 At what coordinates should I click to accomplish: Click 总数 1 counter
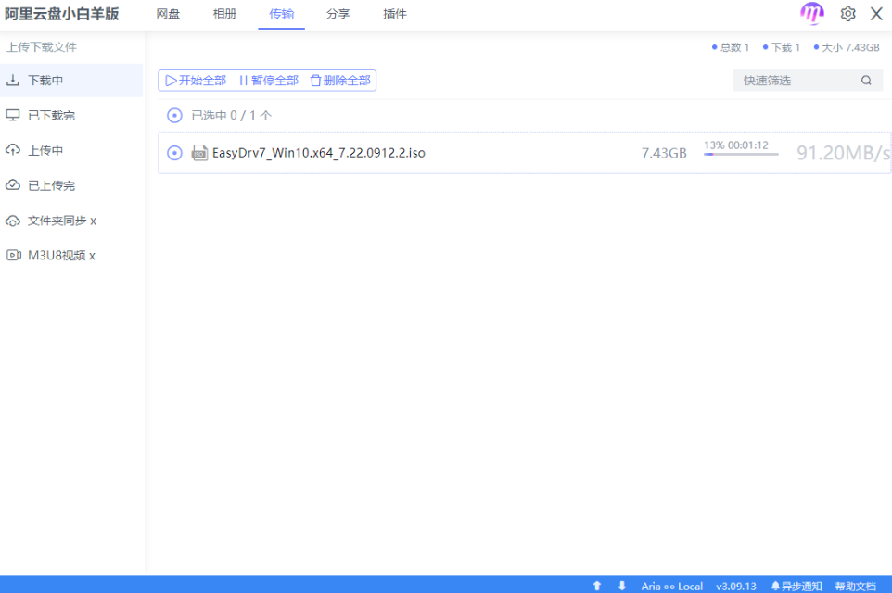pyautogui.click(x=731, y=48)
